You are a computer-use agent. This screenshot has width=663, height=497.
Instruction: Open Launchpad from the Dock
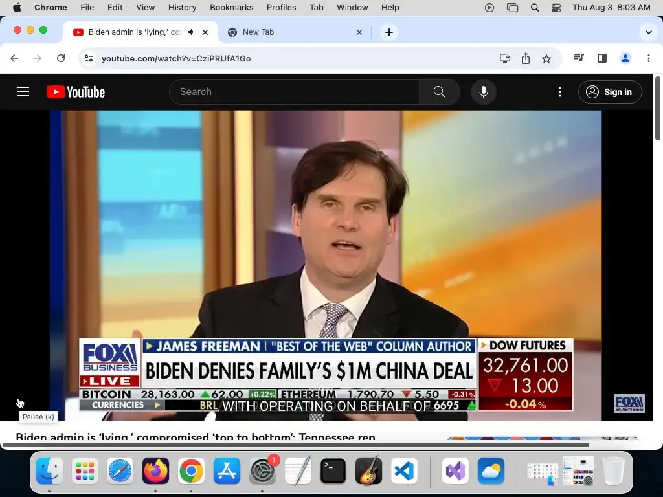pos(85,470)
